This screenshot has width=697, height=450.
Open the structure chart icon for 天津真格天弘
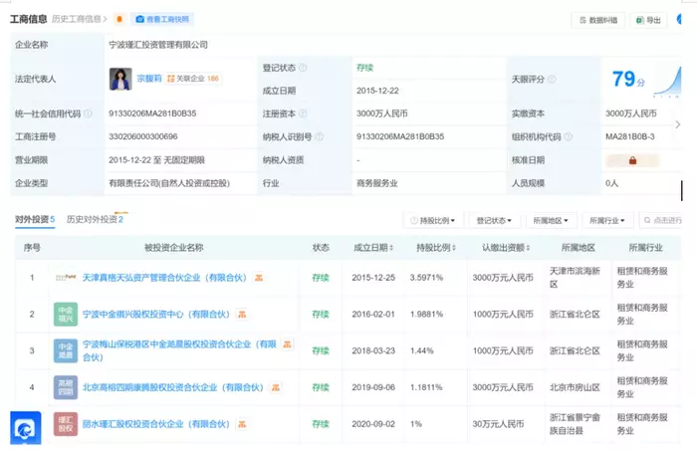[x=259, y=279]
